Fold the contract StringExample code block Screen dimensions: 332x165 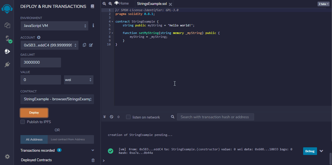(112, 21)
